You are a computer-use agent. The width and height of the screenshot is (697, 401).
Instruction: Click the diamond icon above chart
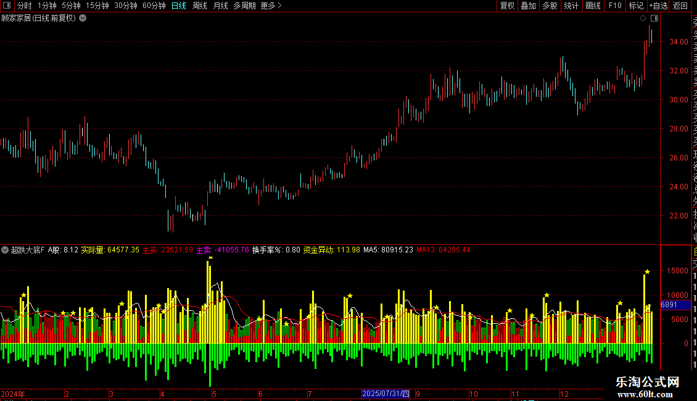click(x=643, y=19)
